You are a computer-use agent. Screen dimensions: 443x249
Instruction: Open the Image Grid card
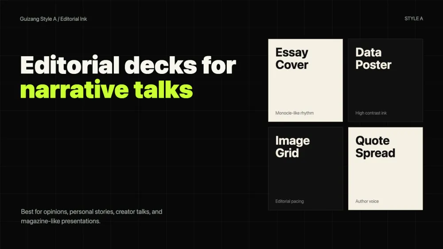point(305,169)
